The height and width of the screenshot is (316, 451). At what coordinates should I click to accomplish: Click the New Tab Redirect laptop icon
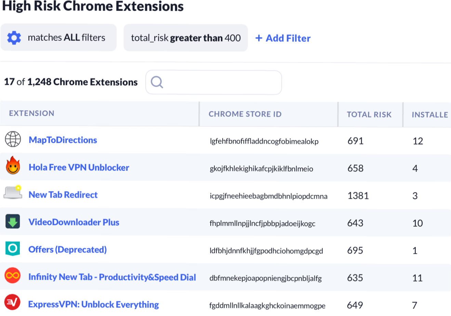(13, 193)
